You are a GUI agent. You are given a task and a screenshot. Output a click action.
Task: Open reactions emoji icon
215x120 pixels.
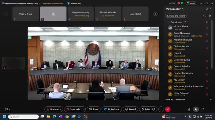[x=154, y=109]
